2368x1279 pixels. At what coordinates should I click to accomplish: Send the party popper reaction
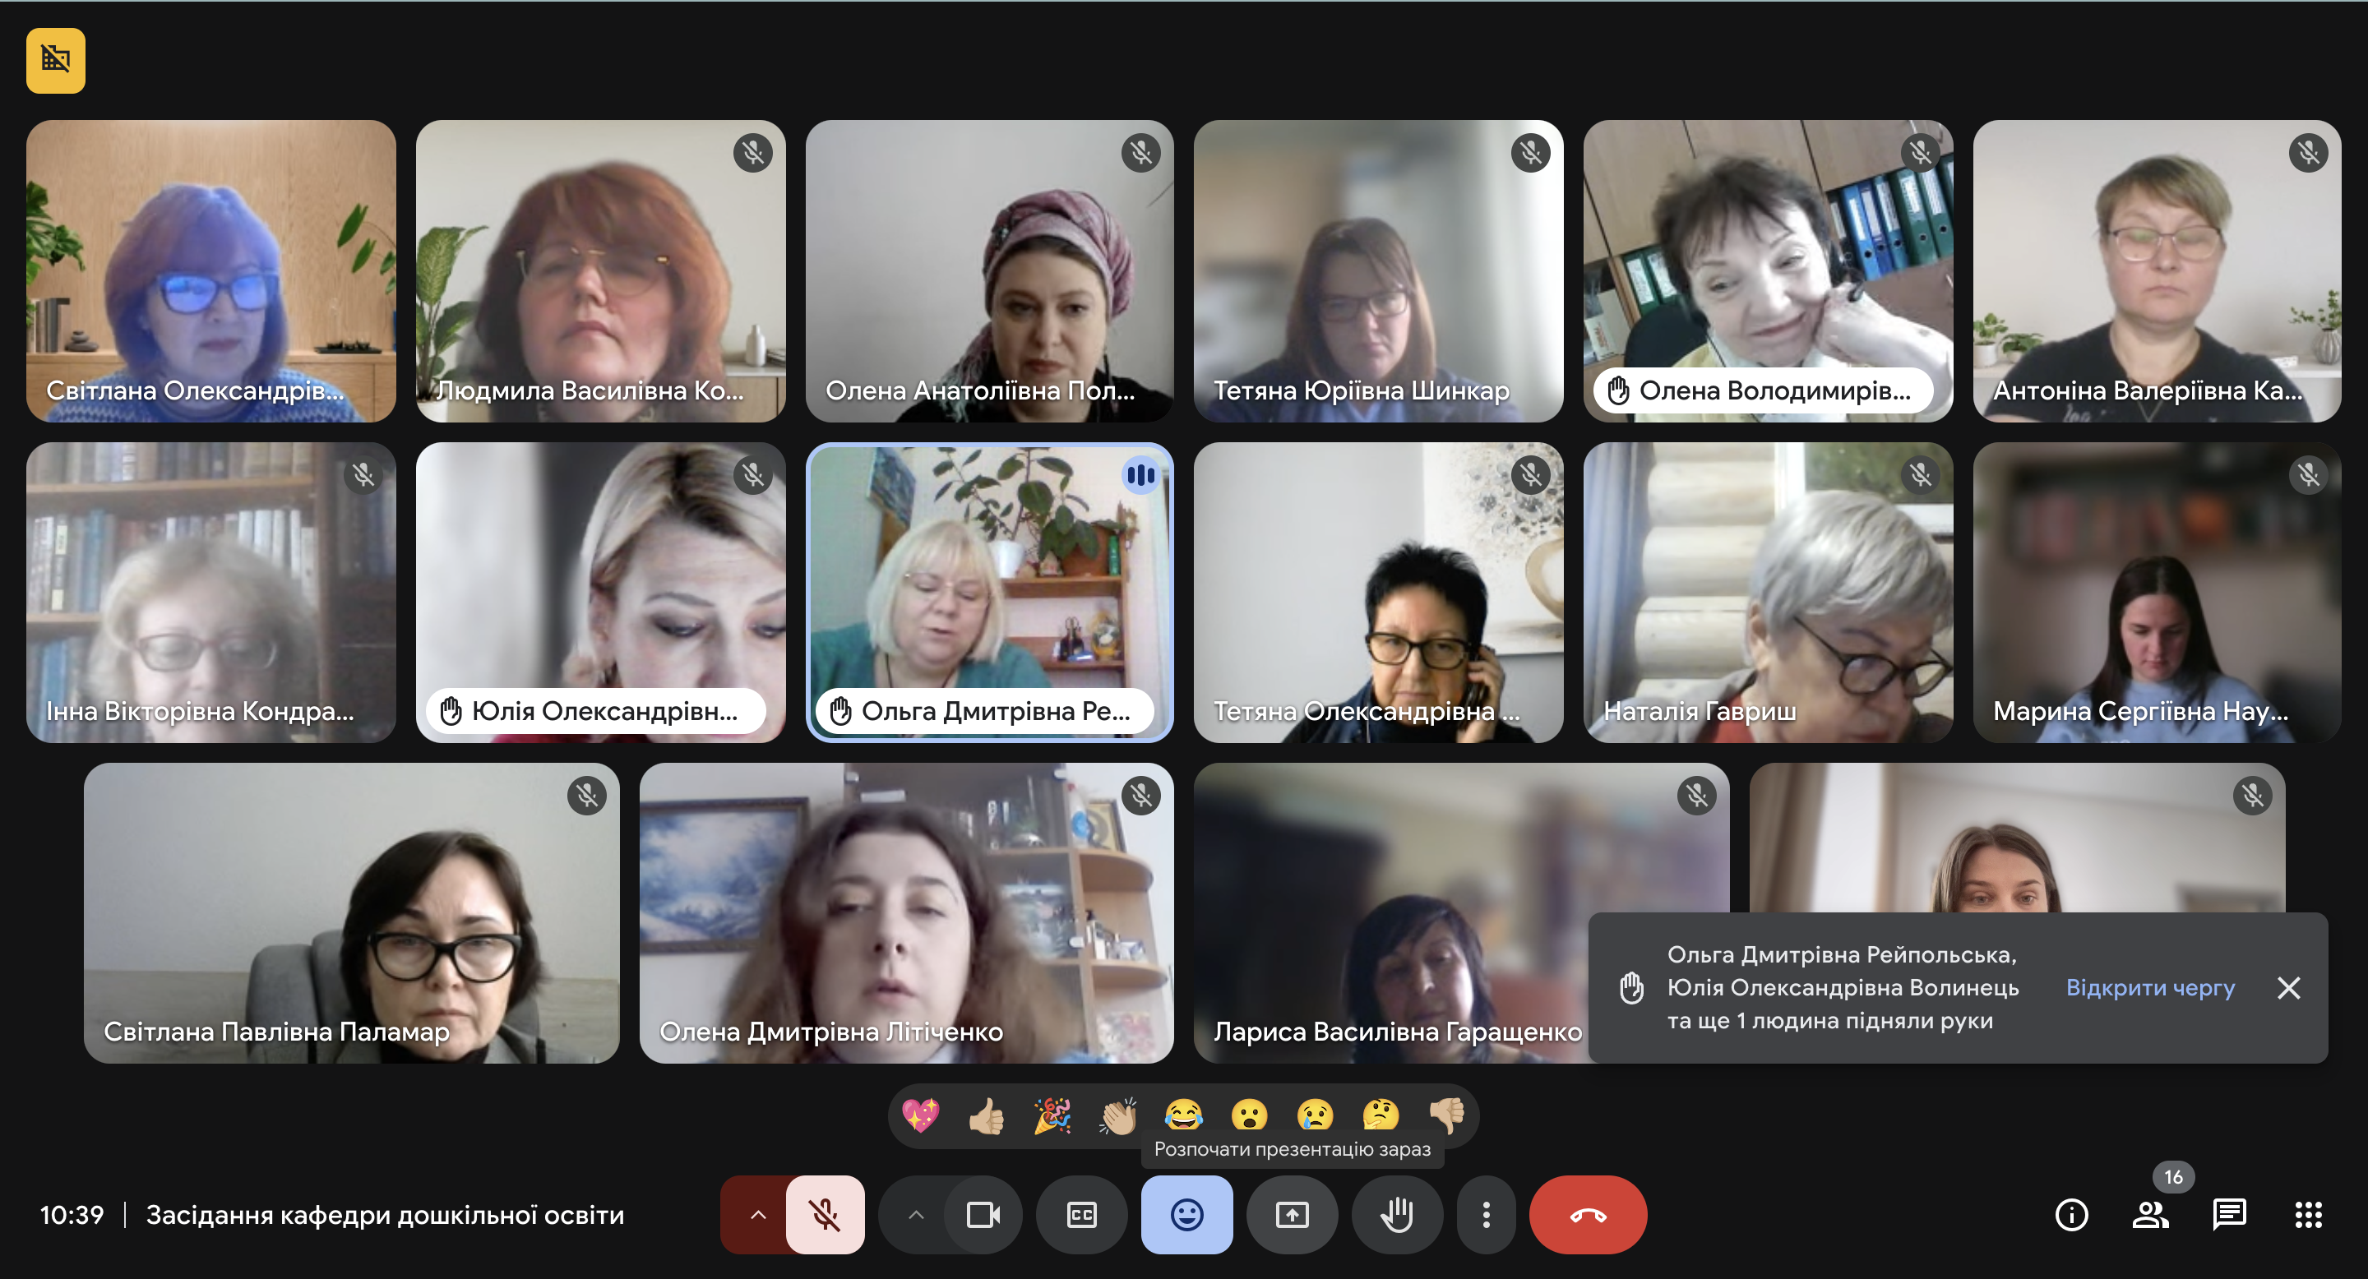[1052, 1115]
